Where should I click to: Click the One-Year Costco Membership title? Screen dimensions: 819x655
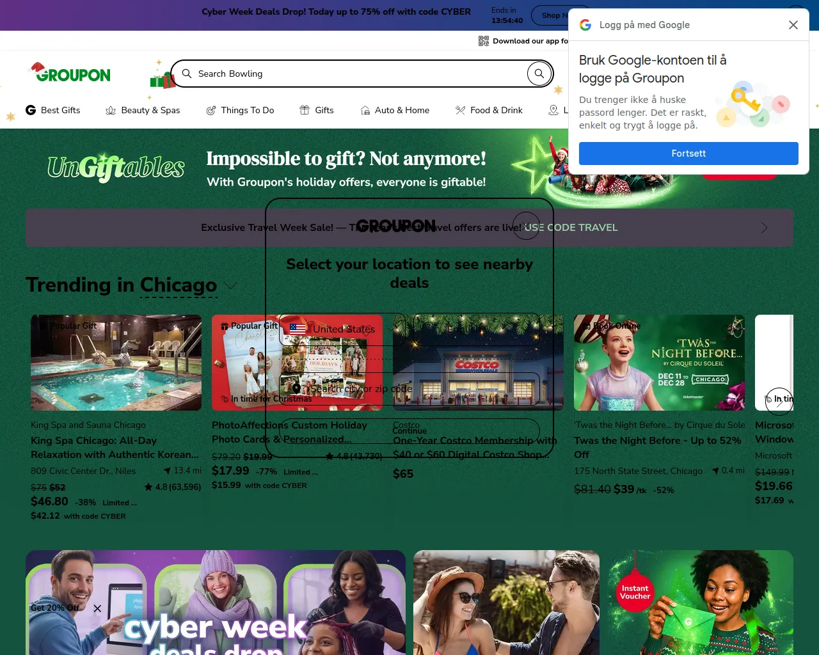[475, 448]
